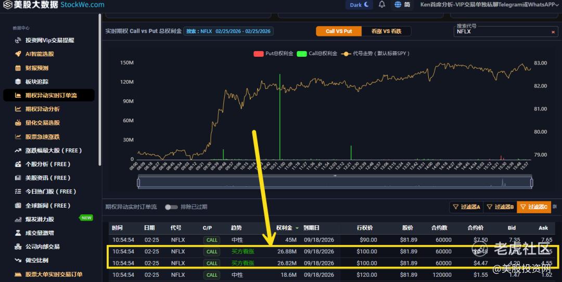Click left handle of chart range slider

coord(138,183)
